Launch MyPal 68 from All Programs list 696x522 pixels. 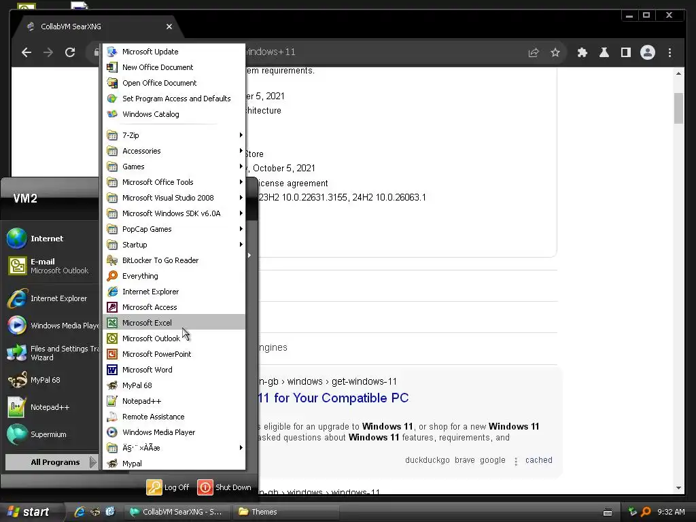coord(173,385)
